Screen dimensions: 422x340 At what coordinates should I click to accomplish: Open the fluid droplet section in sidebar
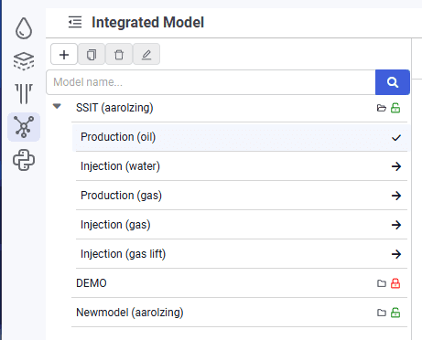(24, 28)
